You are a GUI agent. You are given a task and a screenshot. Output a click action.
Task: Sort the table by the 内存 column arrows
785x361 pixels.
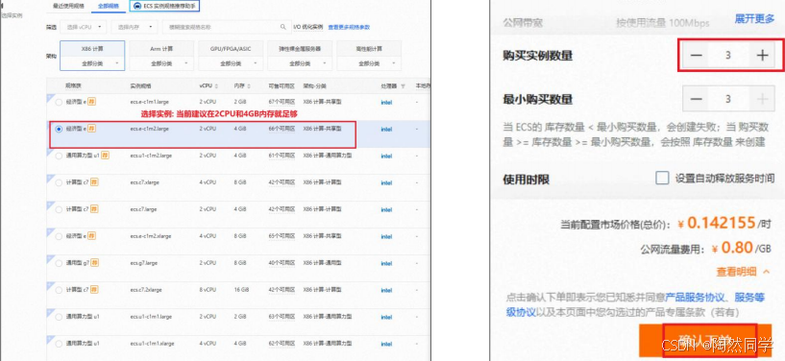pyautogui.click(x=249, y=86)
